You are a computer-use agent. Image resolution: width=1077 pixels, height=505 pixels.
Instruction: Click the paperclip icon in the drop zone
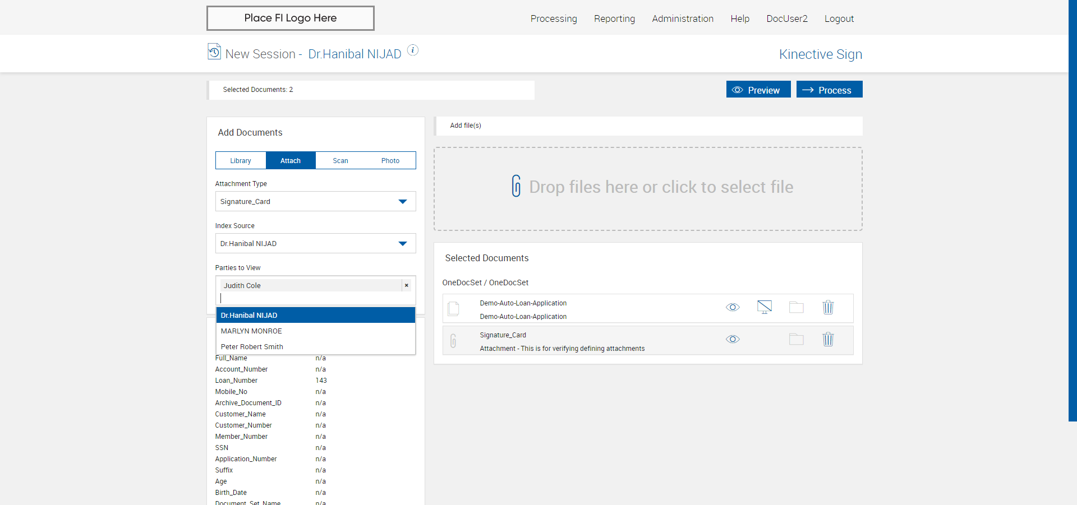coord(516,186)
